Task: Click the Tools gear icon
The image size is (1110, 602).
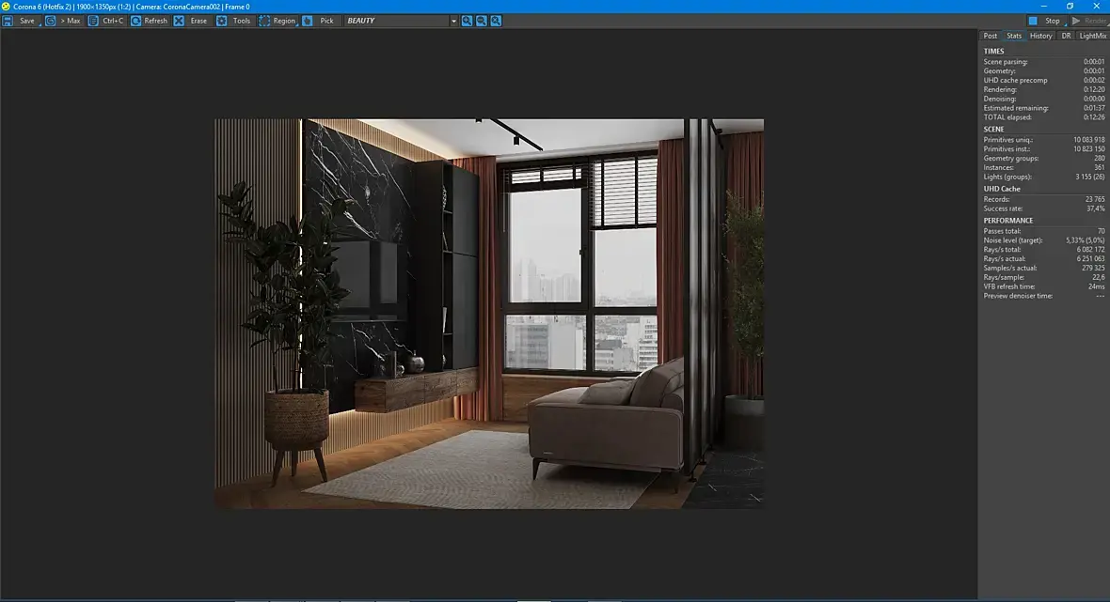Action: (222, 22)
